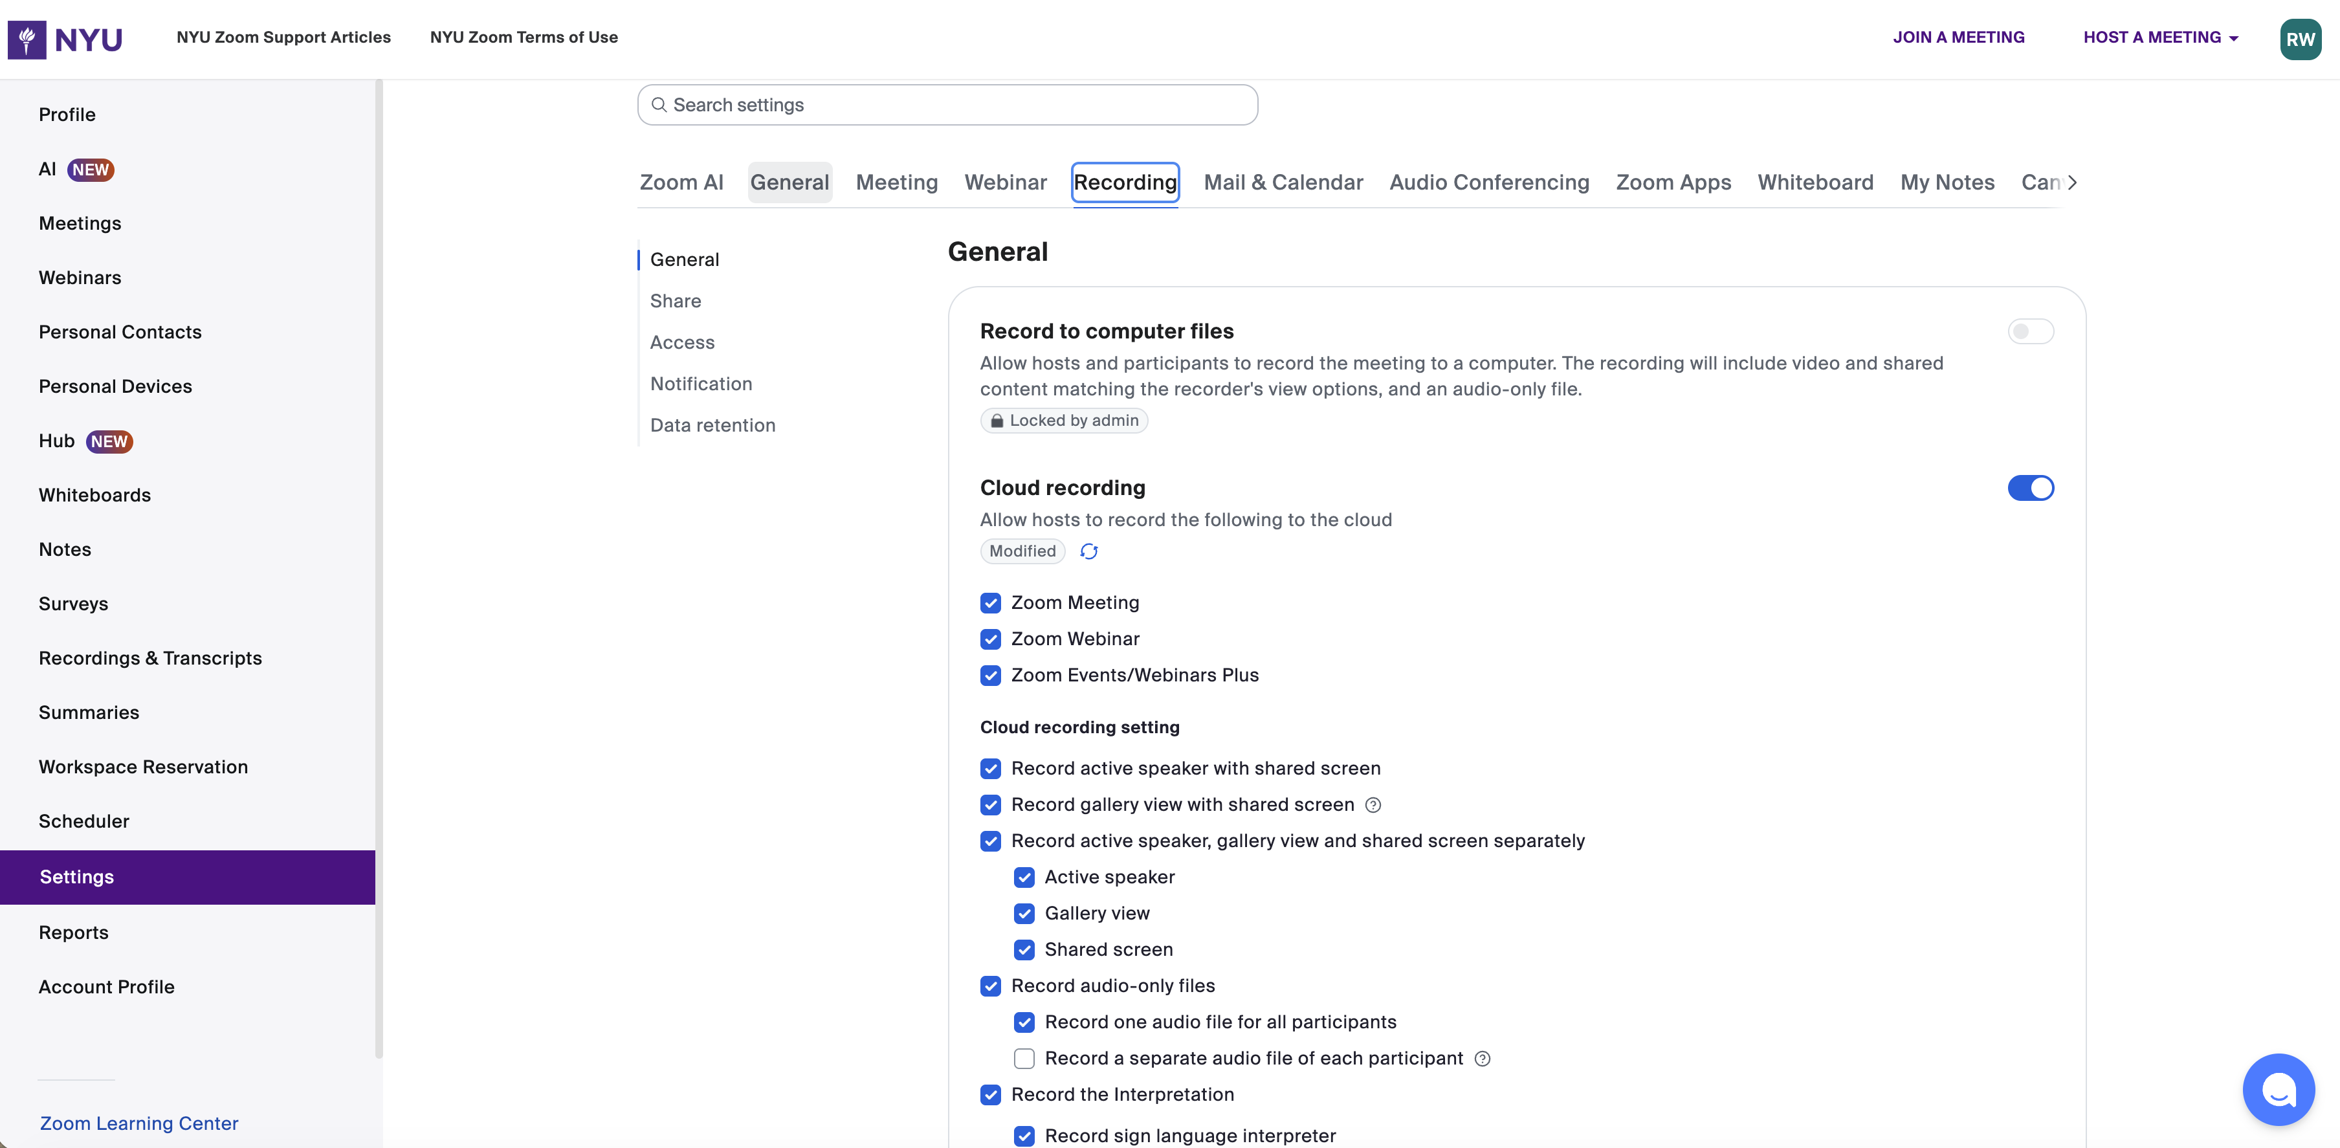This screenshot has width=2340, height=1148.
Task: Uncheck the Zoom Meeting checkbox
Action: (990, 603)
